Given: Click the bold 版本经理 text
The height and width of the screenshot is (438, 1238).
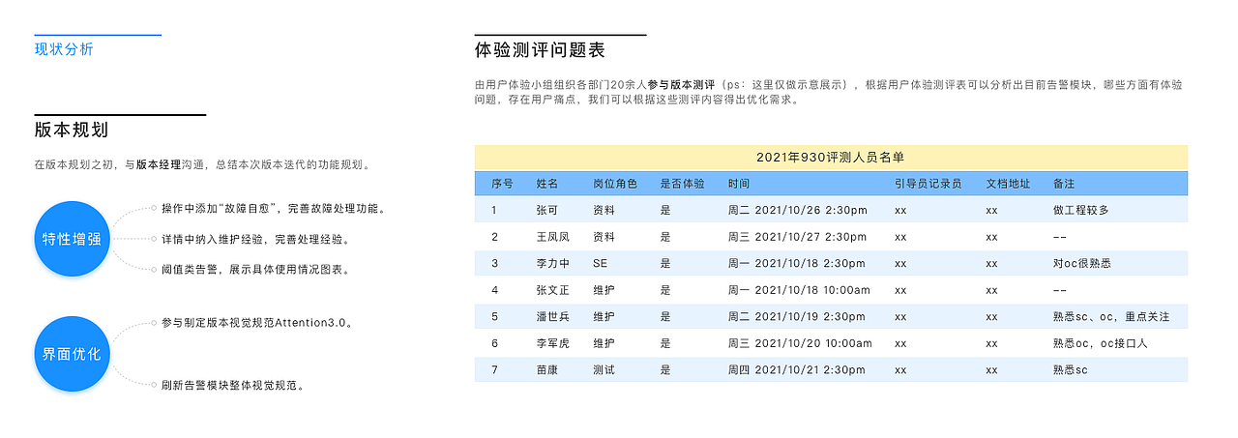Looking at the screenshot, I should click(159, 164).
